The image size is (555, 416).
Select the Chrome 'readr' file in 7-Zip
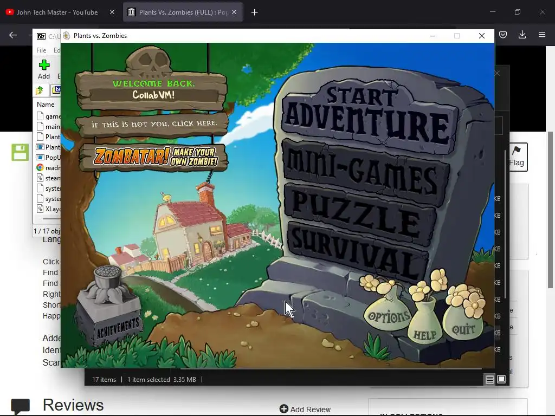click(x=48, y=168)
